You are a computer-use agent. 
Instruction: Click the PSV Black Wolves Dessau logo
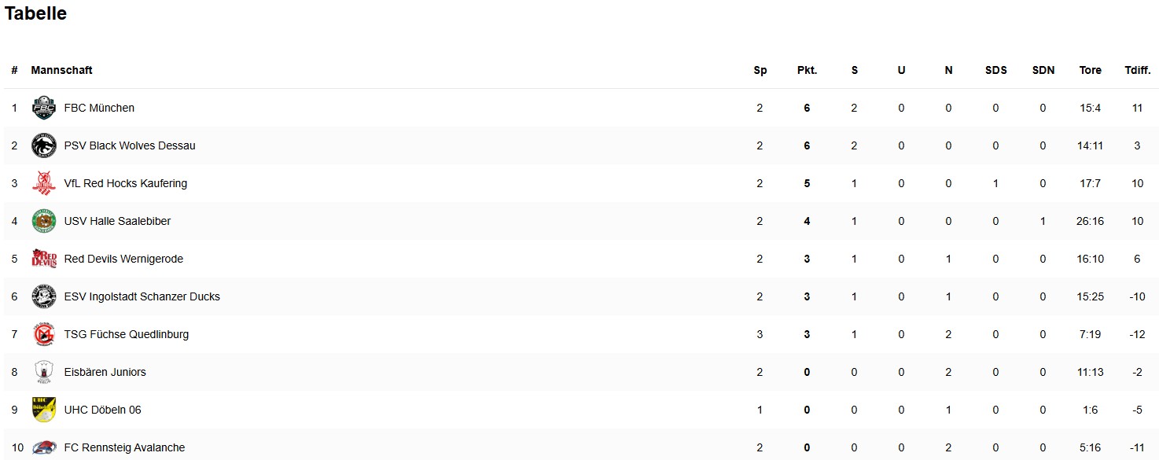click(44, 145)
